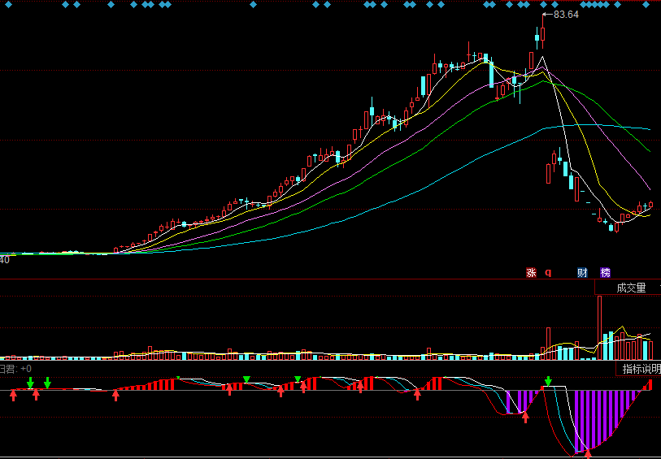Click the leftmost green down arrow signal
The width and height of the screenshot is (661, 459).
30,382
